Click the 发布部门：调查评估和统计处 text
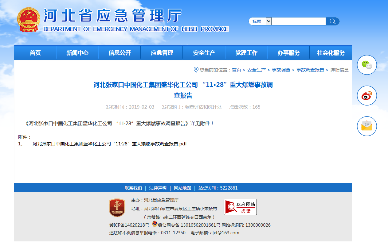Image resolution: width=388 pixels, height=246 pixels. tap(192, 107)
